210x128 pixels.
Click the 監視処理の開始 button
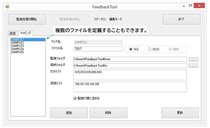click(x=27, y=19)
